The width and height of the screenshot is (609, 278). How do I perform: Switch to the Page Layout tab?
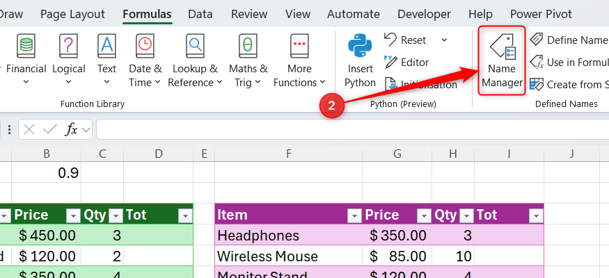coord(72,15)
